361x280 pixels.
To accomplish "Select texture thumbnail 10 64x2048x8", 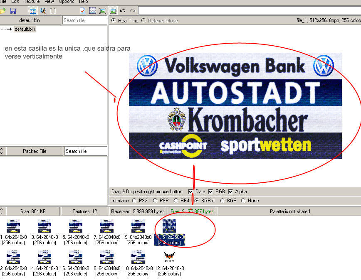I will point(138,263).
